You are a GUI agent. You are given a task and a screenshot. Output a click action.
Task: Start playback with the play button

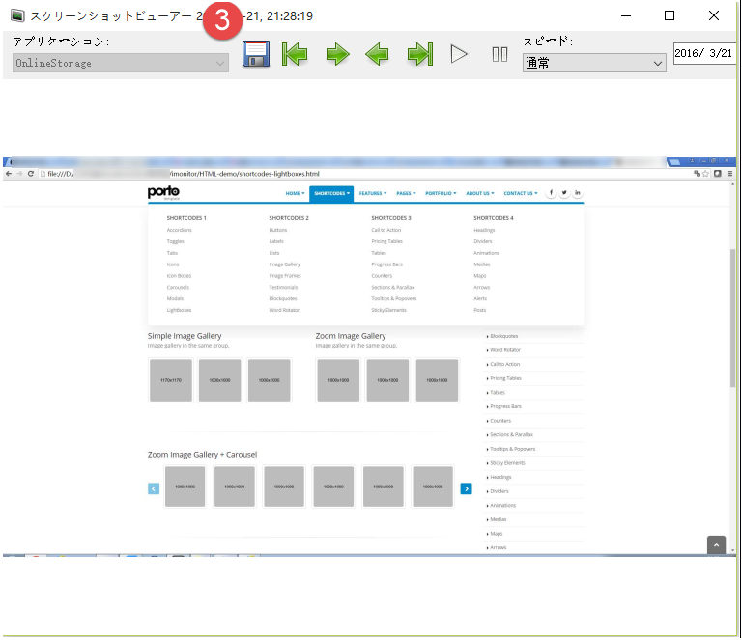[x=459, y=54]
